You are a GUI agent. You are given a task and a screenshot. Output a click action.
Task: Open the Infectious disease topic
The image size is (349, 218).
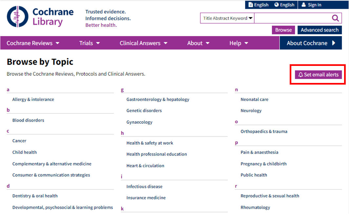click(145, 186)
